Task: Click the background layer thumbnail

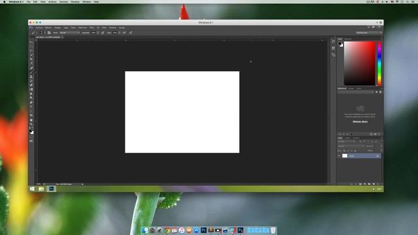Action: pos(345,155)
